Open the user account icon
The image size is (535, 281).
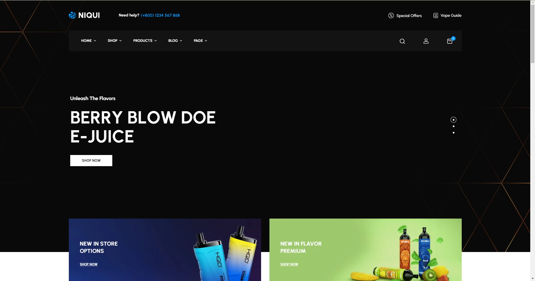[426, 41]
